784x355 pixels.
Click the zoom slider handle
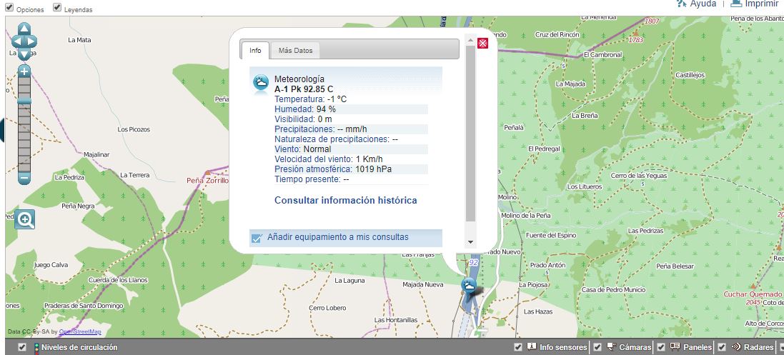point(24,101)
